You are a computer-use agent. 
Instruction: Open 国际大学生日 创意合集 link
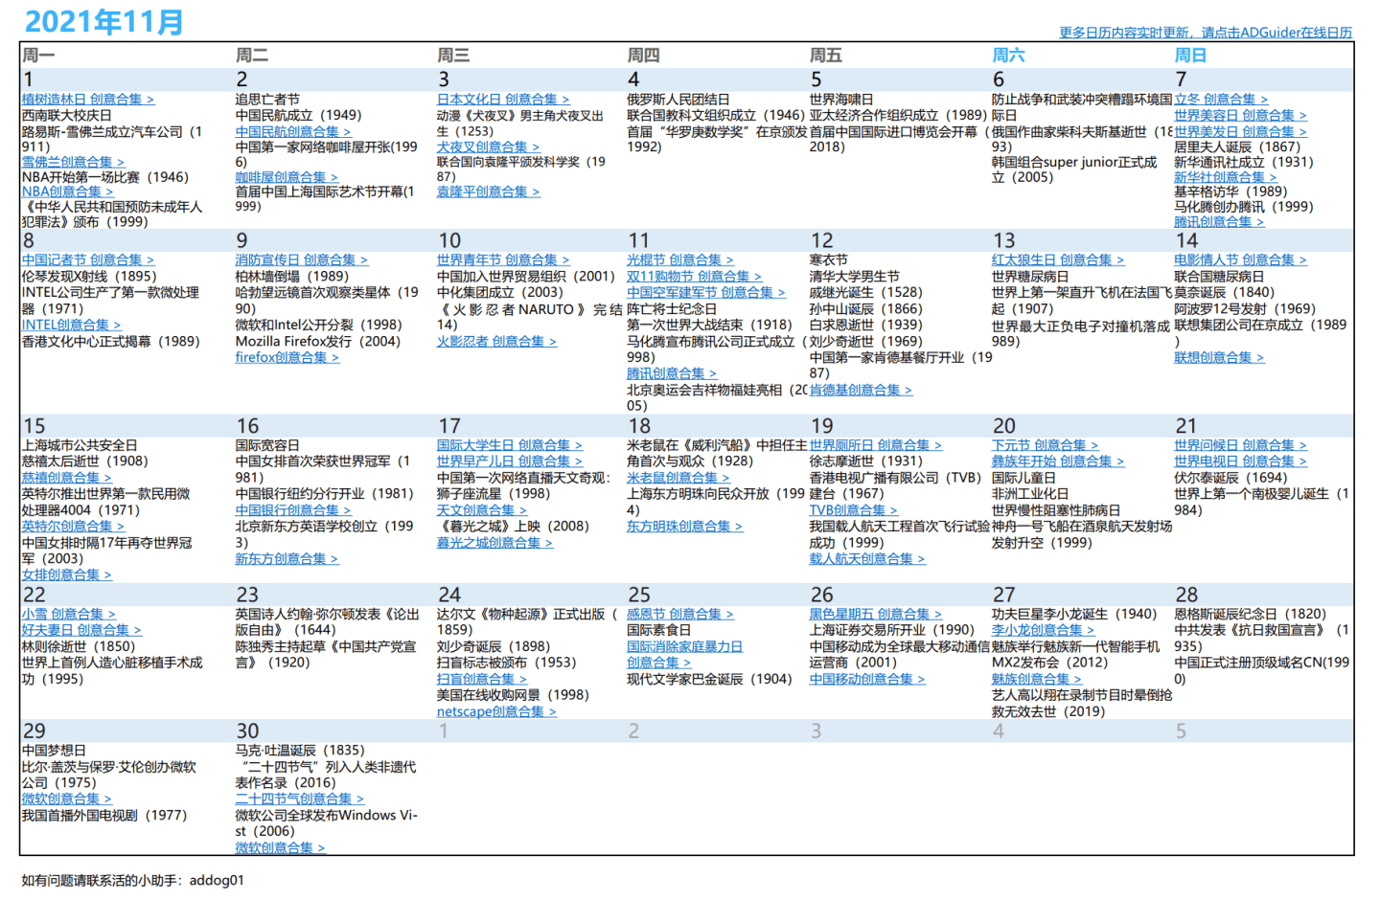(510, 445)
